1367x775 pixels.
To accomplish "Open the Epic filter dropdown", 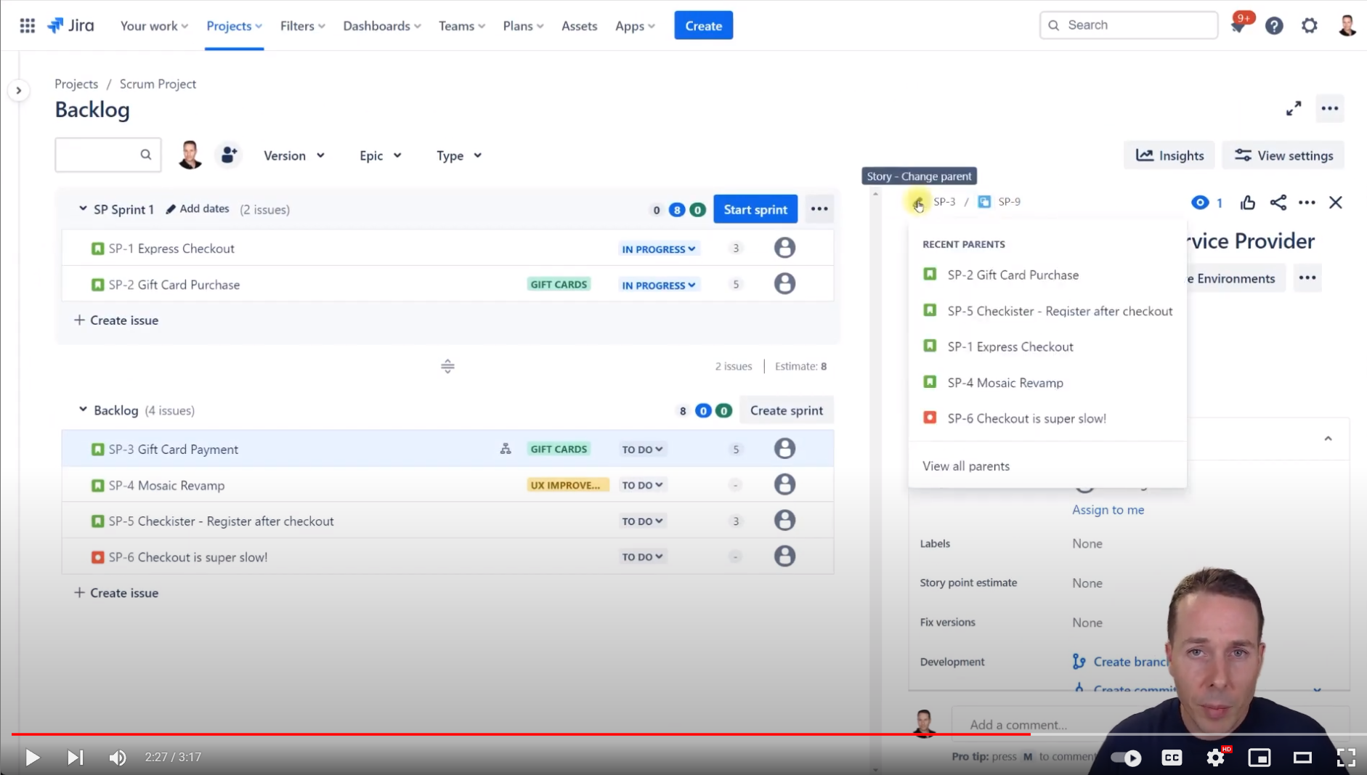I will pyautogui.click(x=380, y=155).
